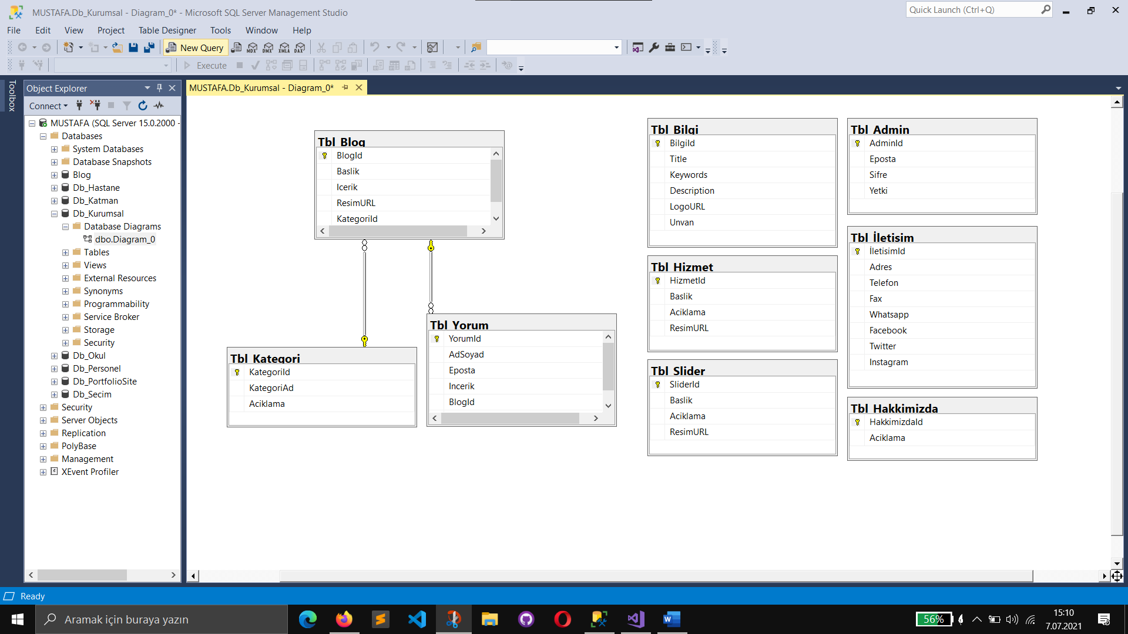Click the New Query button
This screenshot has width=1128, height=634.
[x=195, y=48]
